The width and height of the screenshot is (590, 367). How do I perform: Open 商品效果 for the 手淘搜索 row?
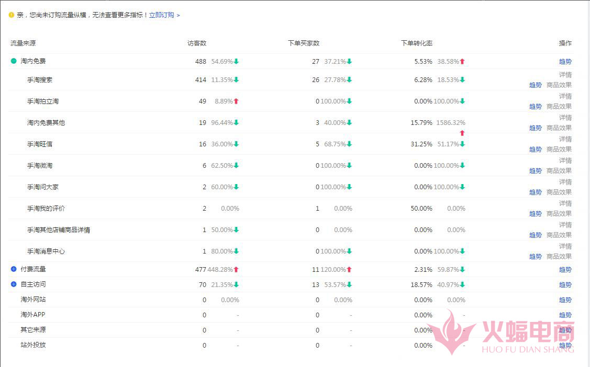tap(559, 85)
